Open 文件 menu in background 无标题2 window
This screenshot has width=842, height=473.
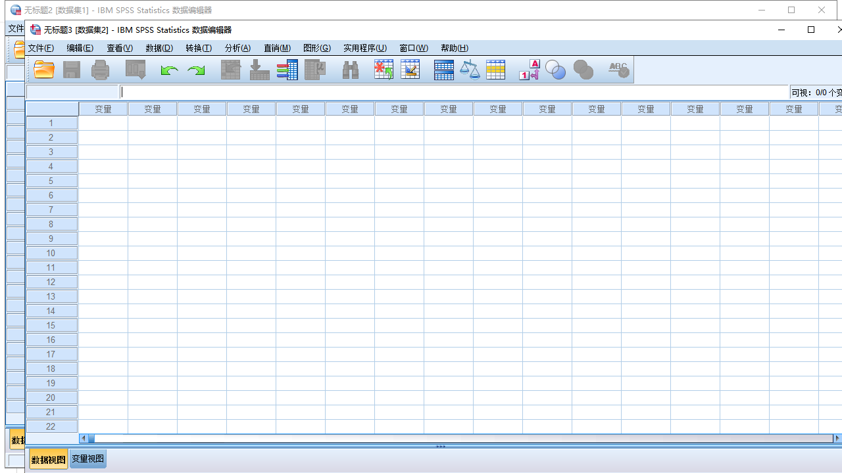pos(16,29)
